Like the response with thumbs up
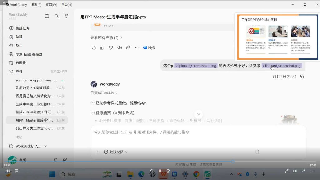320x180 pixels. [x=102, y=47]
